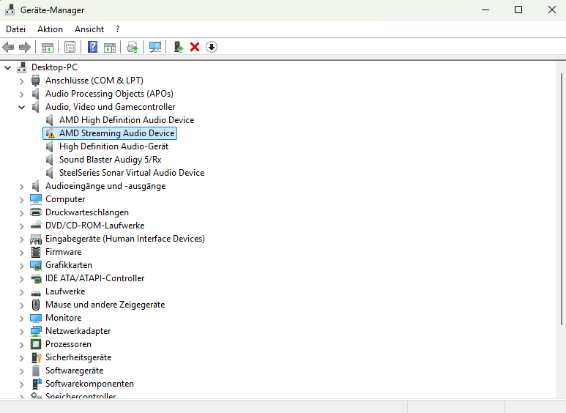Click the Grafikkarten display adapter icon

(36, 265)
